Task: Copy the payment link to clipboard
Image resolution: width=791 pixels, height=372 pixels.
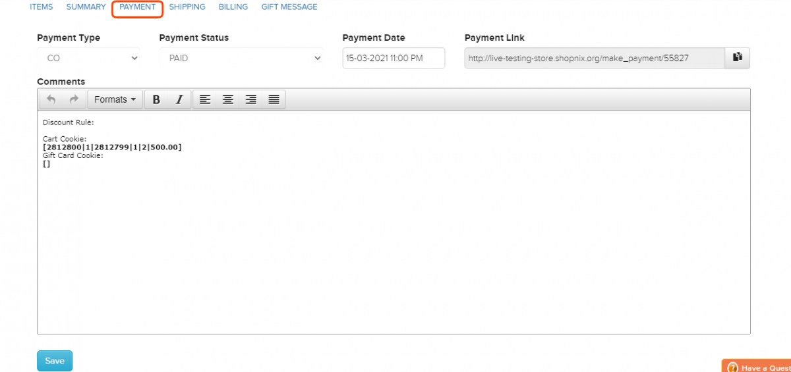Action: (738, 58)
